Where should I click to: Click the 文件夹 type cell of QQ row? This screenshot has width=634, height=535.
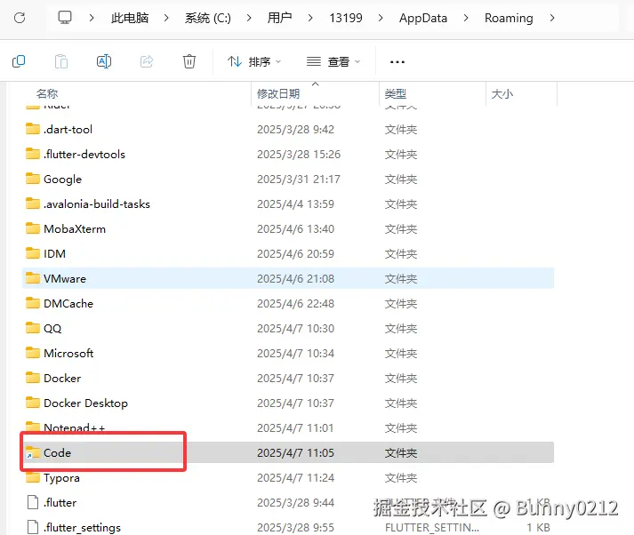click(x=401, y=328)
